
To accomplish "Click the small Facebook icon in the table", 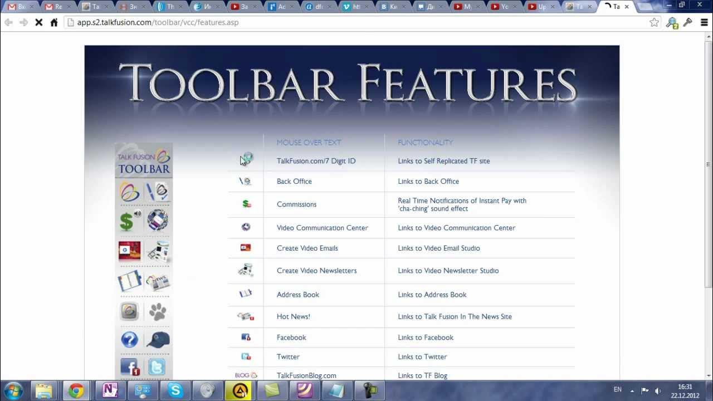I will [x=246, y=337].
